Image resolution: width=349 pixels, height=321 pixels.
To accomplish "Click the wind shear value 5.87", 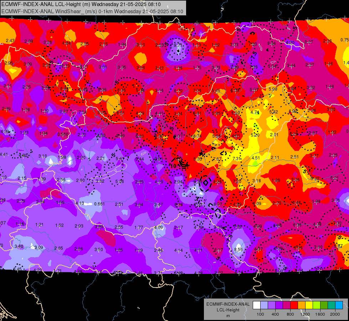I will [x=338, y=246].
